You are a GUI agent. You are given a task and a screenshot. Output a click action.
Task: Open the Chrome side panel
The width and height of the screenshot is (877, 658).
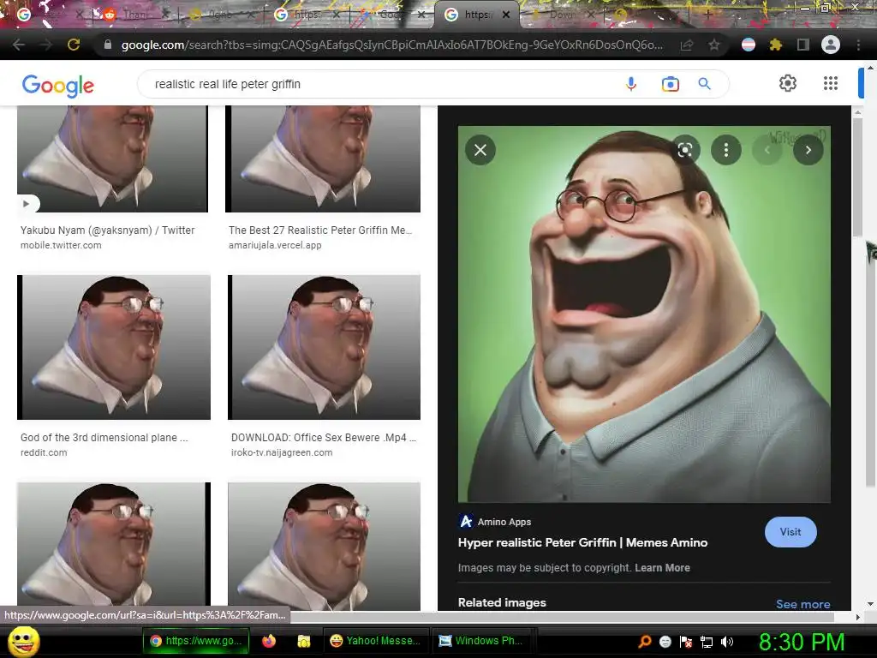pos(803,45)
